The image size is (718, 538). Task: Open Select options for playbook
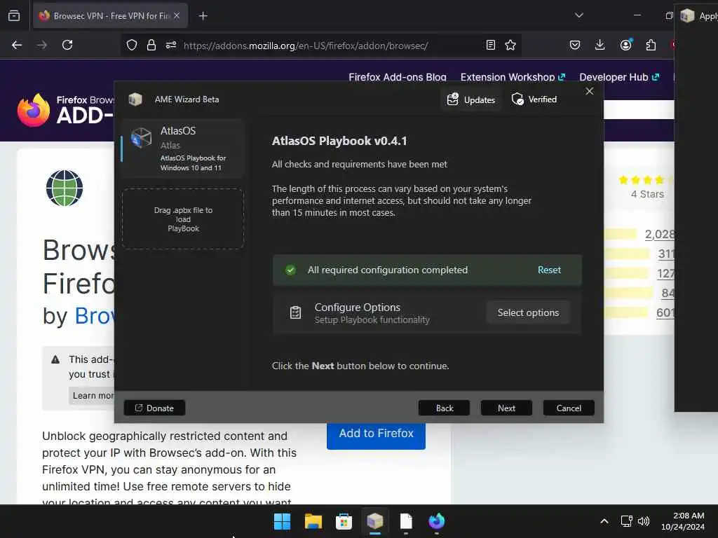528,312
